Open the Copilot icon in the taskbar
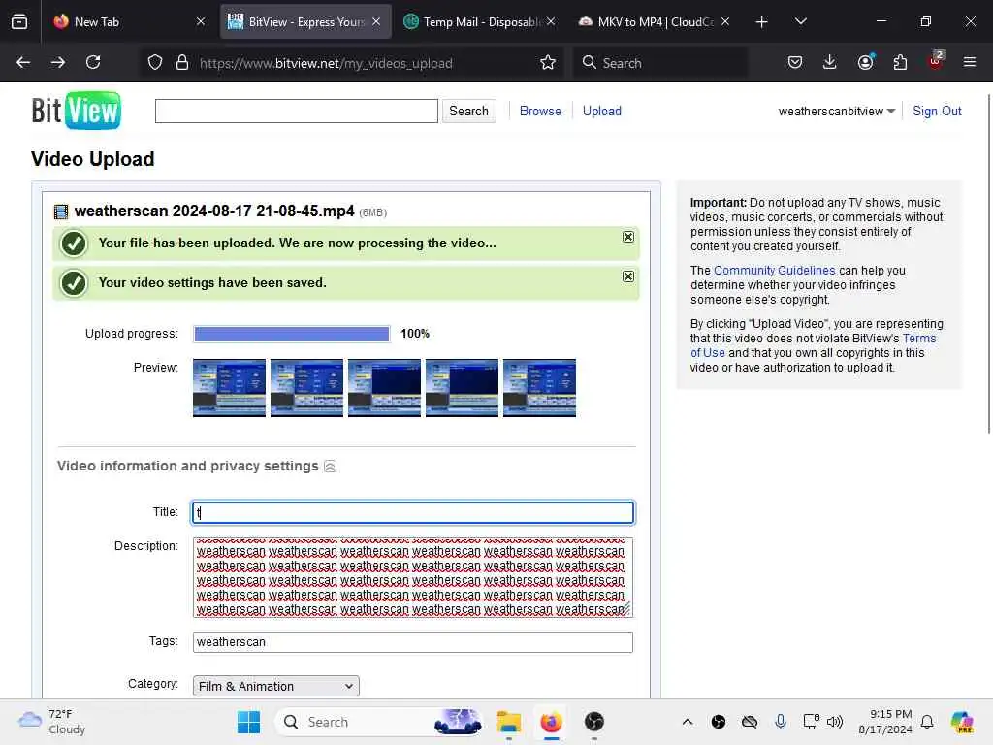The image size is (993, 745). [962, 722]
